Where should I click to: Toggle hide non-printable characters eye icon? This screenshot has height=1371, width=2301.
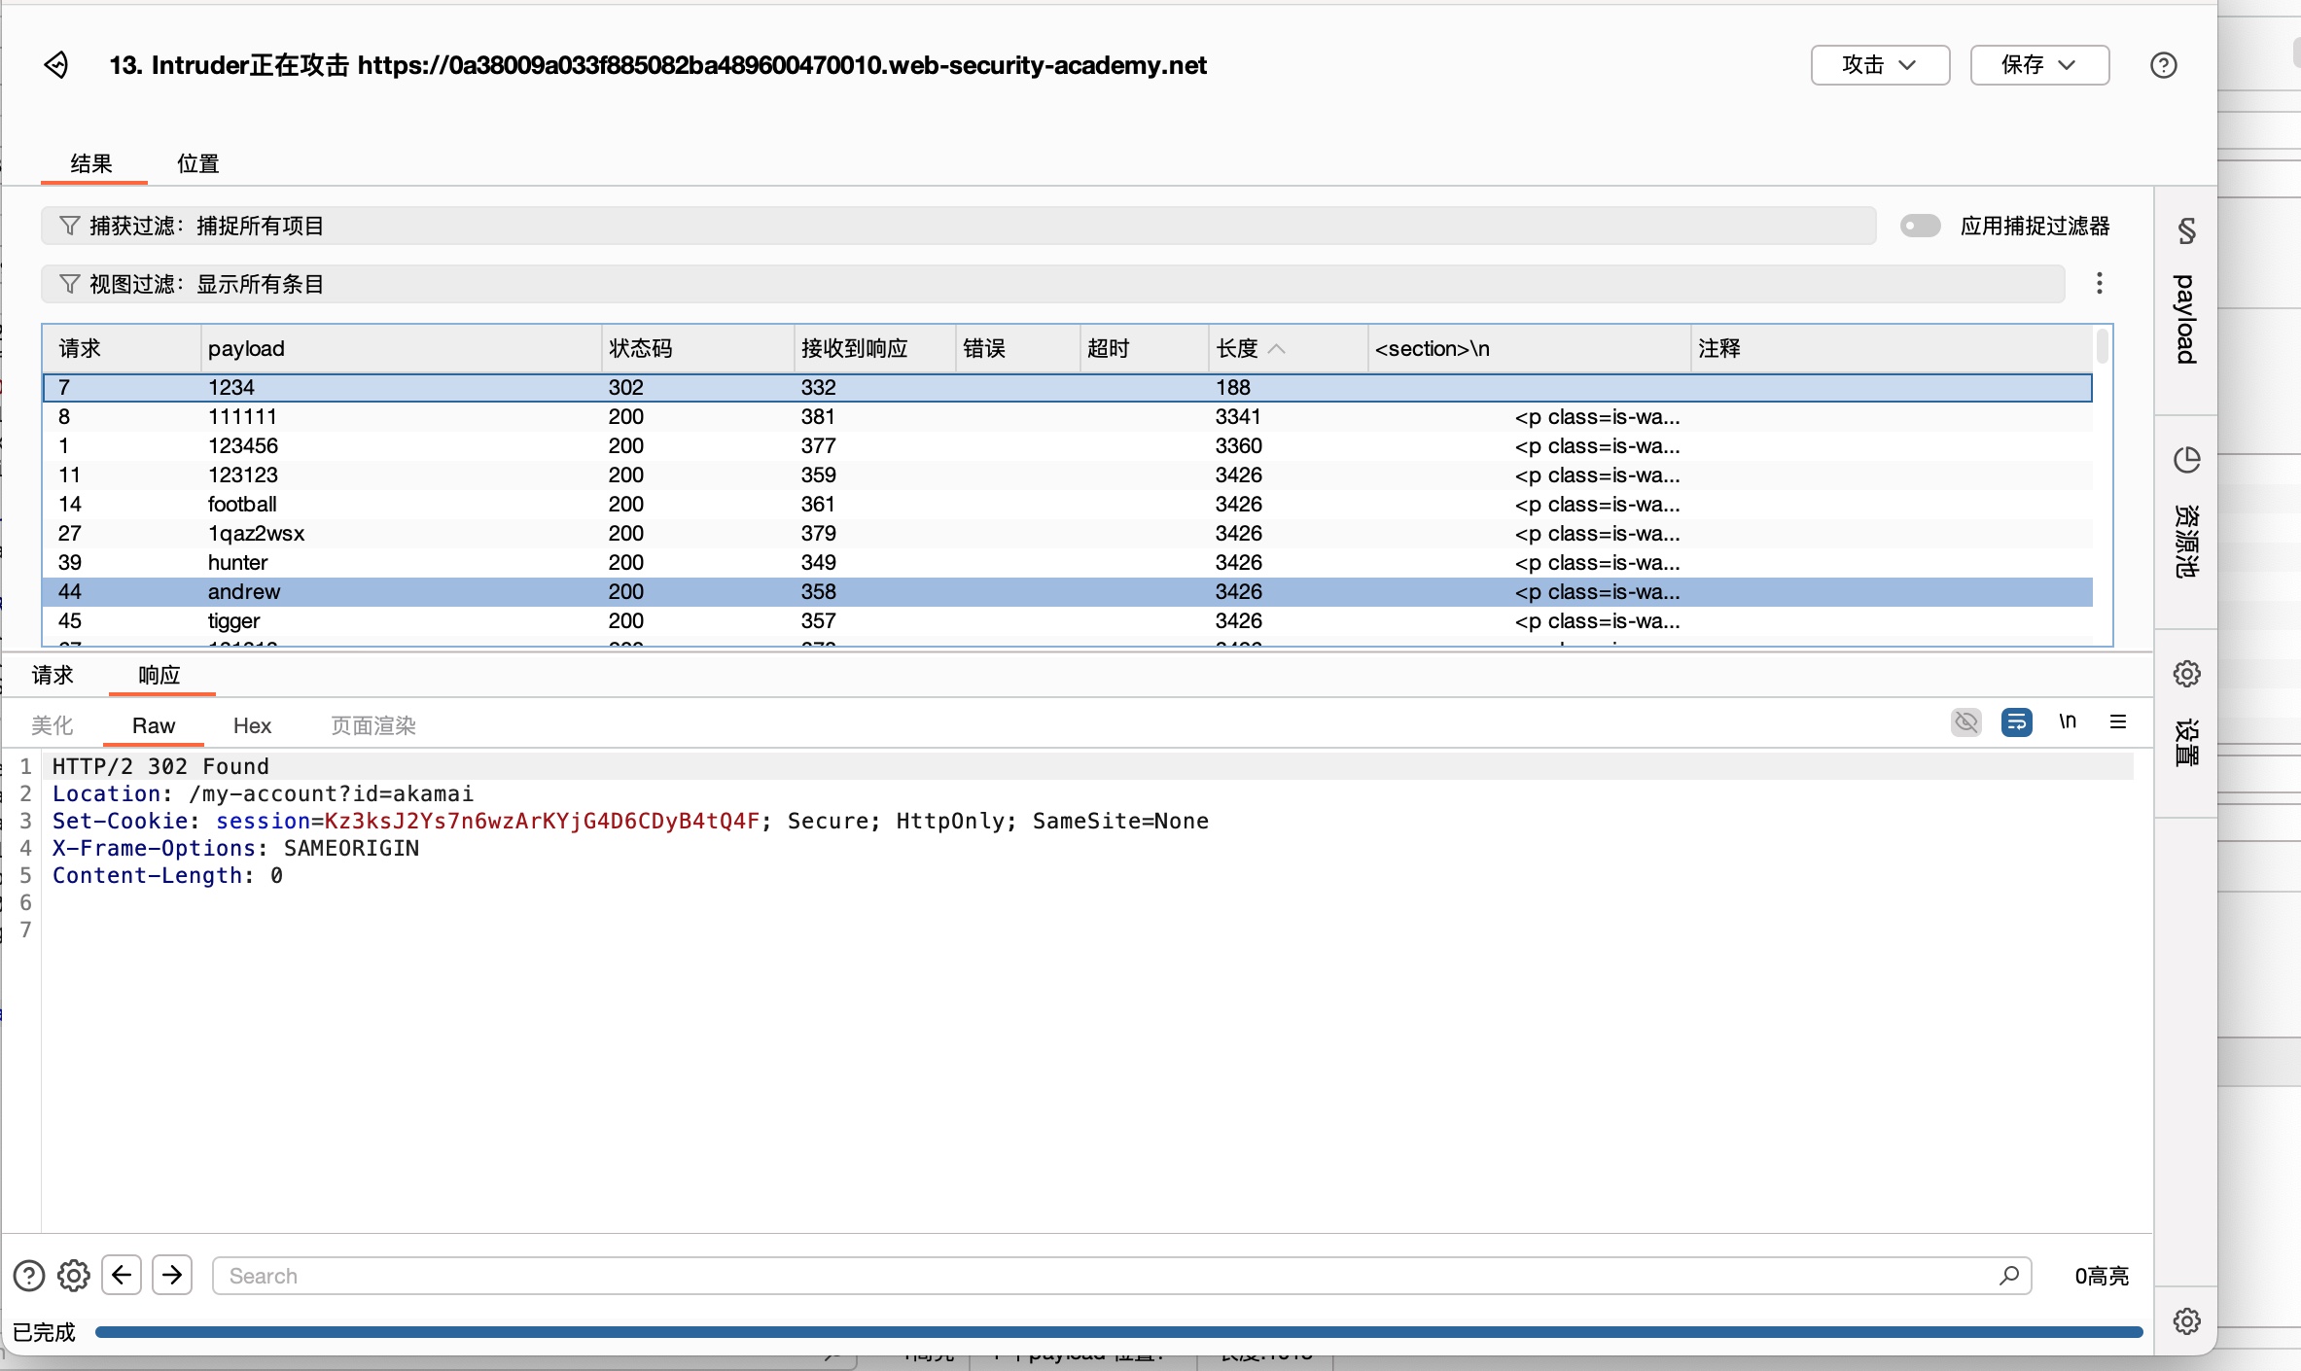1965,721
